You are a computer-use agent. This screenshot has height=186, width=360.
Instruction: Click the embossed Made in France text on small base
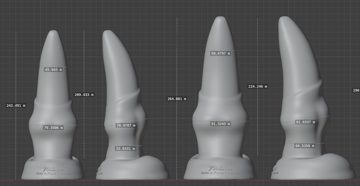(x=53, y=173)
